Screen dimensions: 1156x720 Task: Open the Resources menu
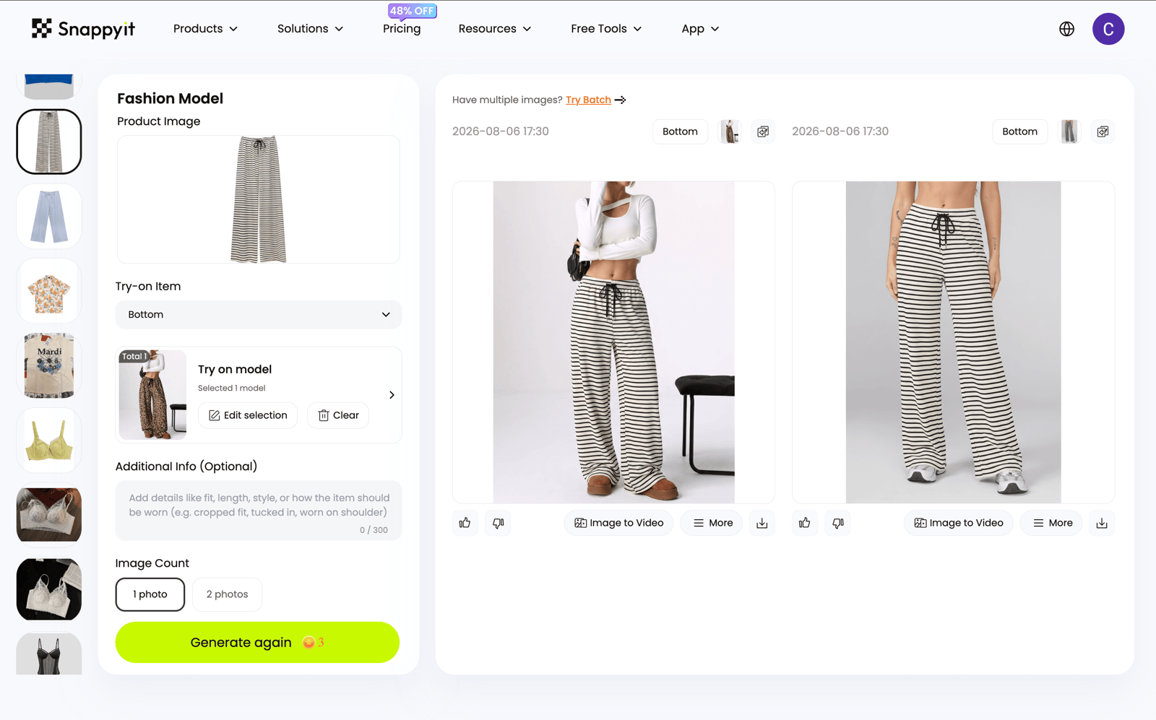click(x=495, y=29)
